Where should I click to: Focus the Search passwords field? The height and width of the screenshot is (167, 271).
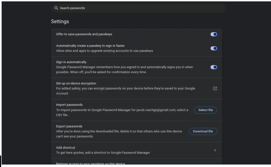137,8
